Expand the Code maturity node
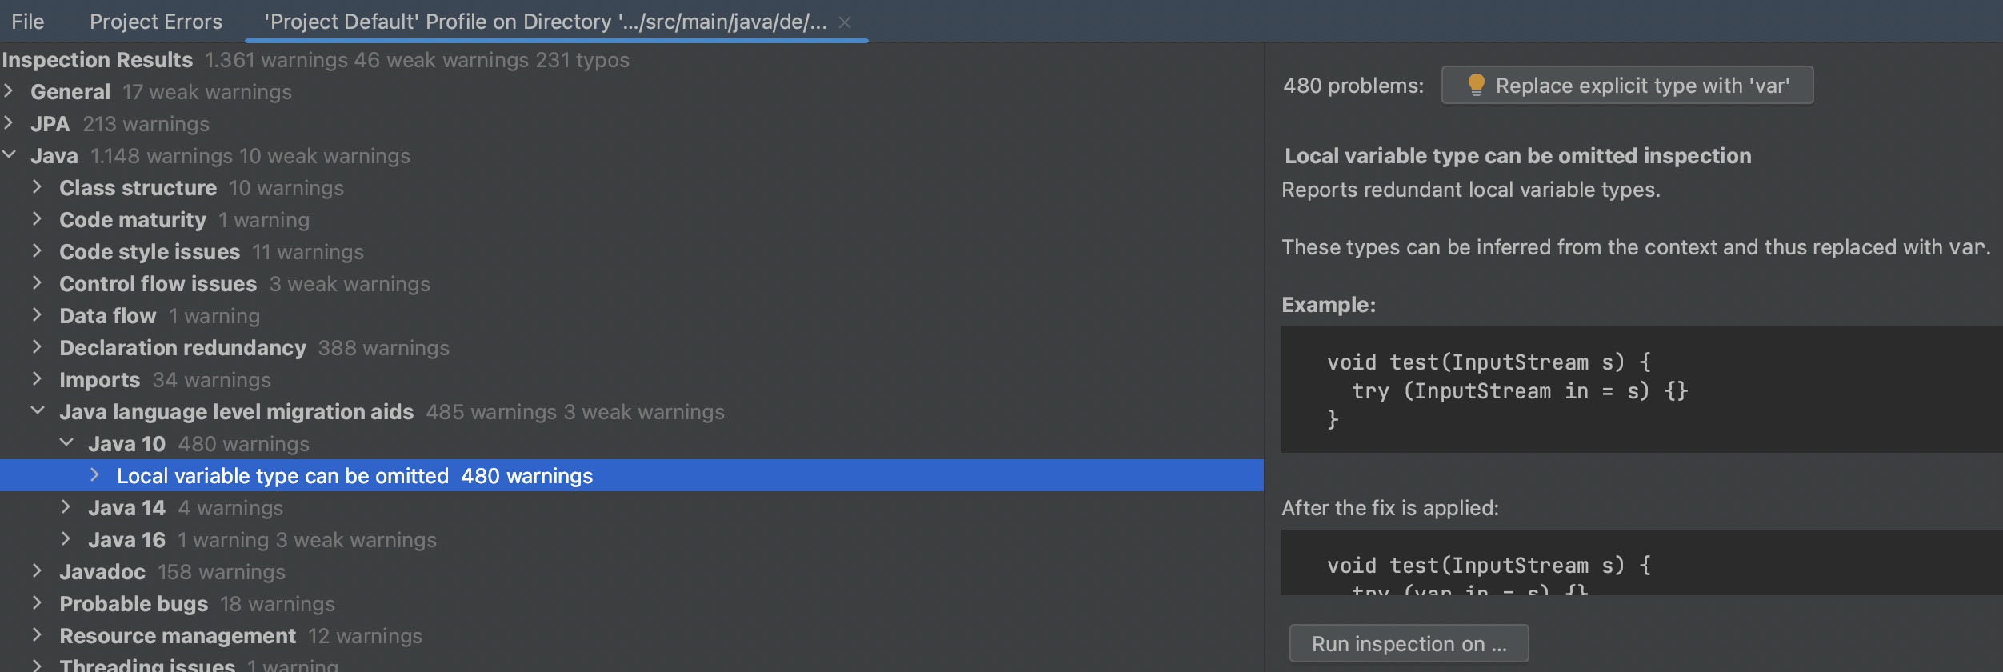 pos(37,219)
